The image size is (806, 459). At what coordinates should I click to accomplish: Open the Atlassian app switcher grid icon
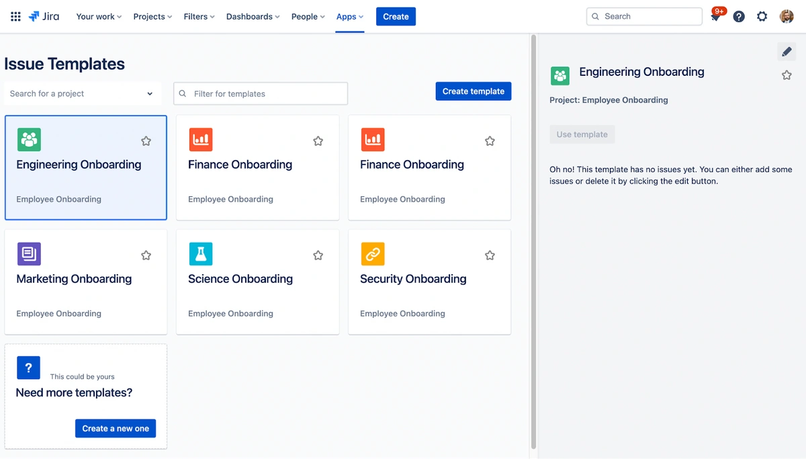pos(15,16)
